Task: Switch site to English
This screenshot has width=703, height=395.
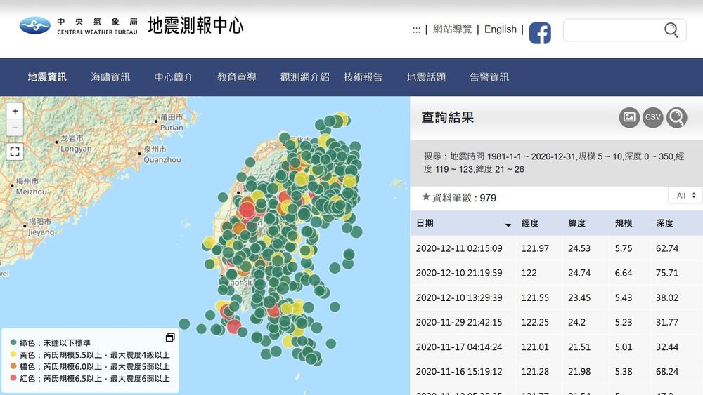Action: coord(501,29)
